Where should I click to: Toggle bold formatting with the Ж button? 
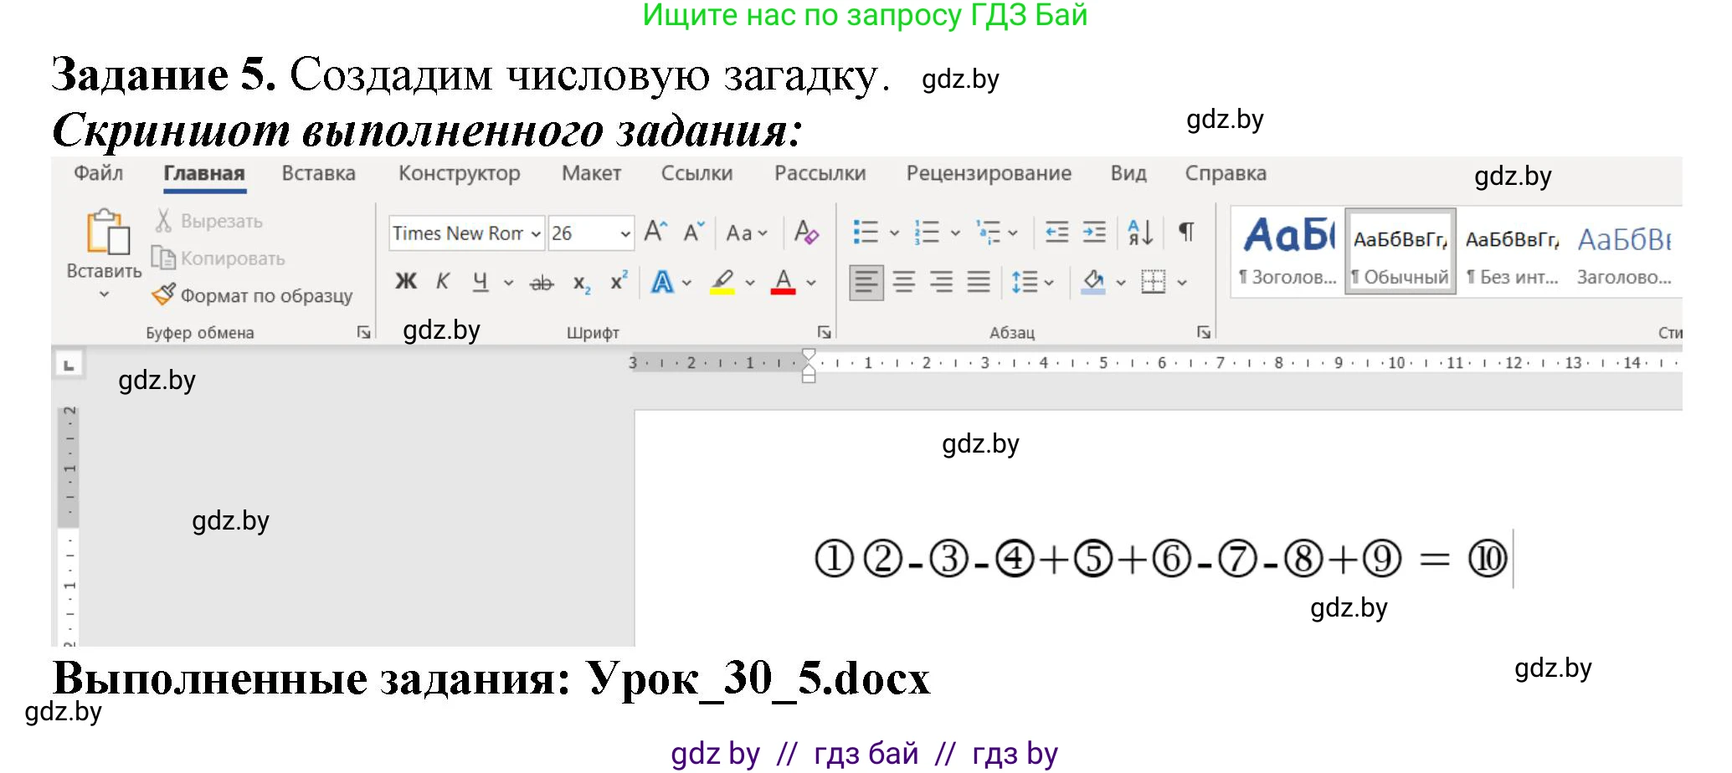[x=405, y=282]
